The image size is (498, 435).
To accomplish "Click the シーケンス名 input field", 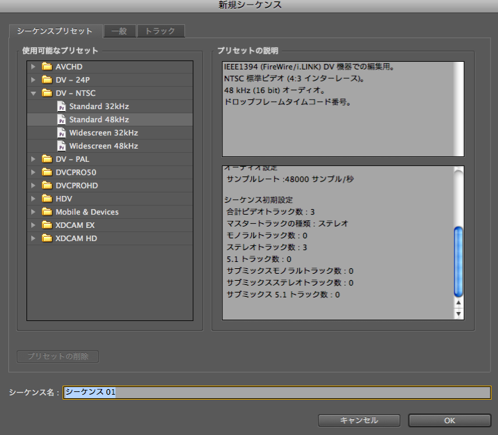I will click(x=277, y=393).
